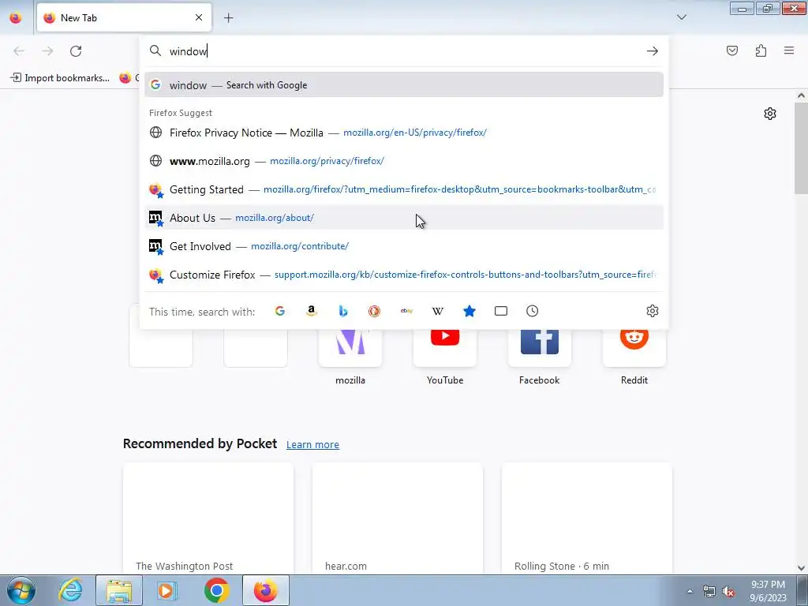The height and width of the screenshot is (606, 808).
Task: Open Windows Explorer from taskbar
Action: pos(119,590)
